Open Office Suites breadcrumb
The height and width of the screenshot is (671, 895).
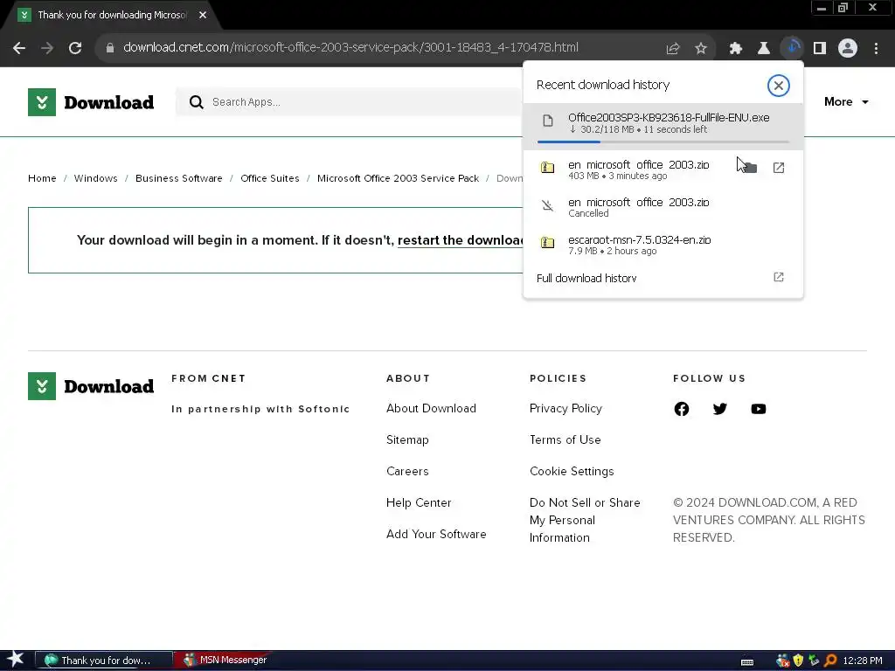click(269, 178)
